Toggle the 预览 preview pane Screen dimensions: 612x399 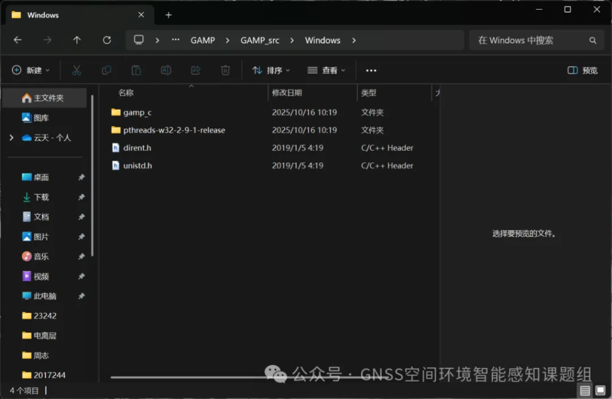point(582,70)
